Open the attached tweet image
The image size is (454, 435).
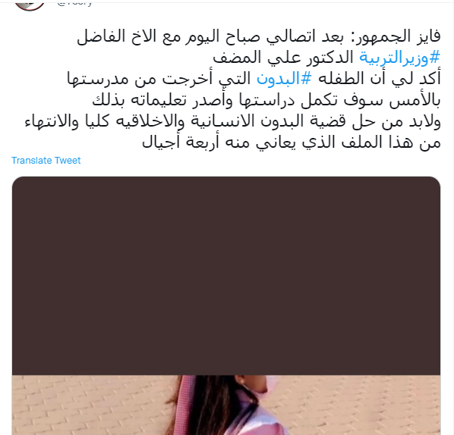click(x=226, y=305)
